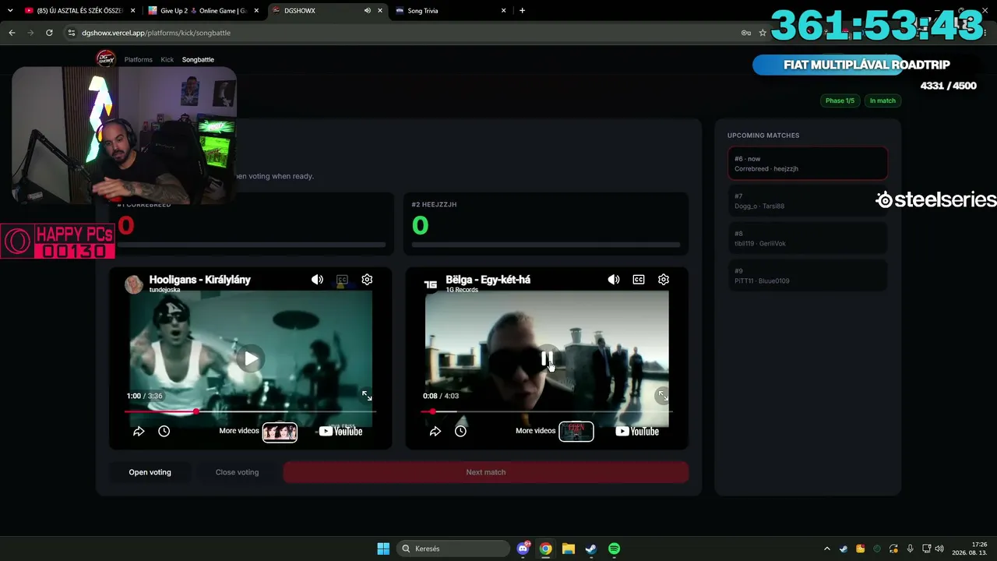Go back in browser history
The height and width of the screenshot is (561, 997).
(12, 33)
